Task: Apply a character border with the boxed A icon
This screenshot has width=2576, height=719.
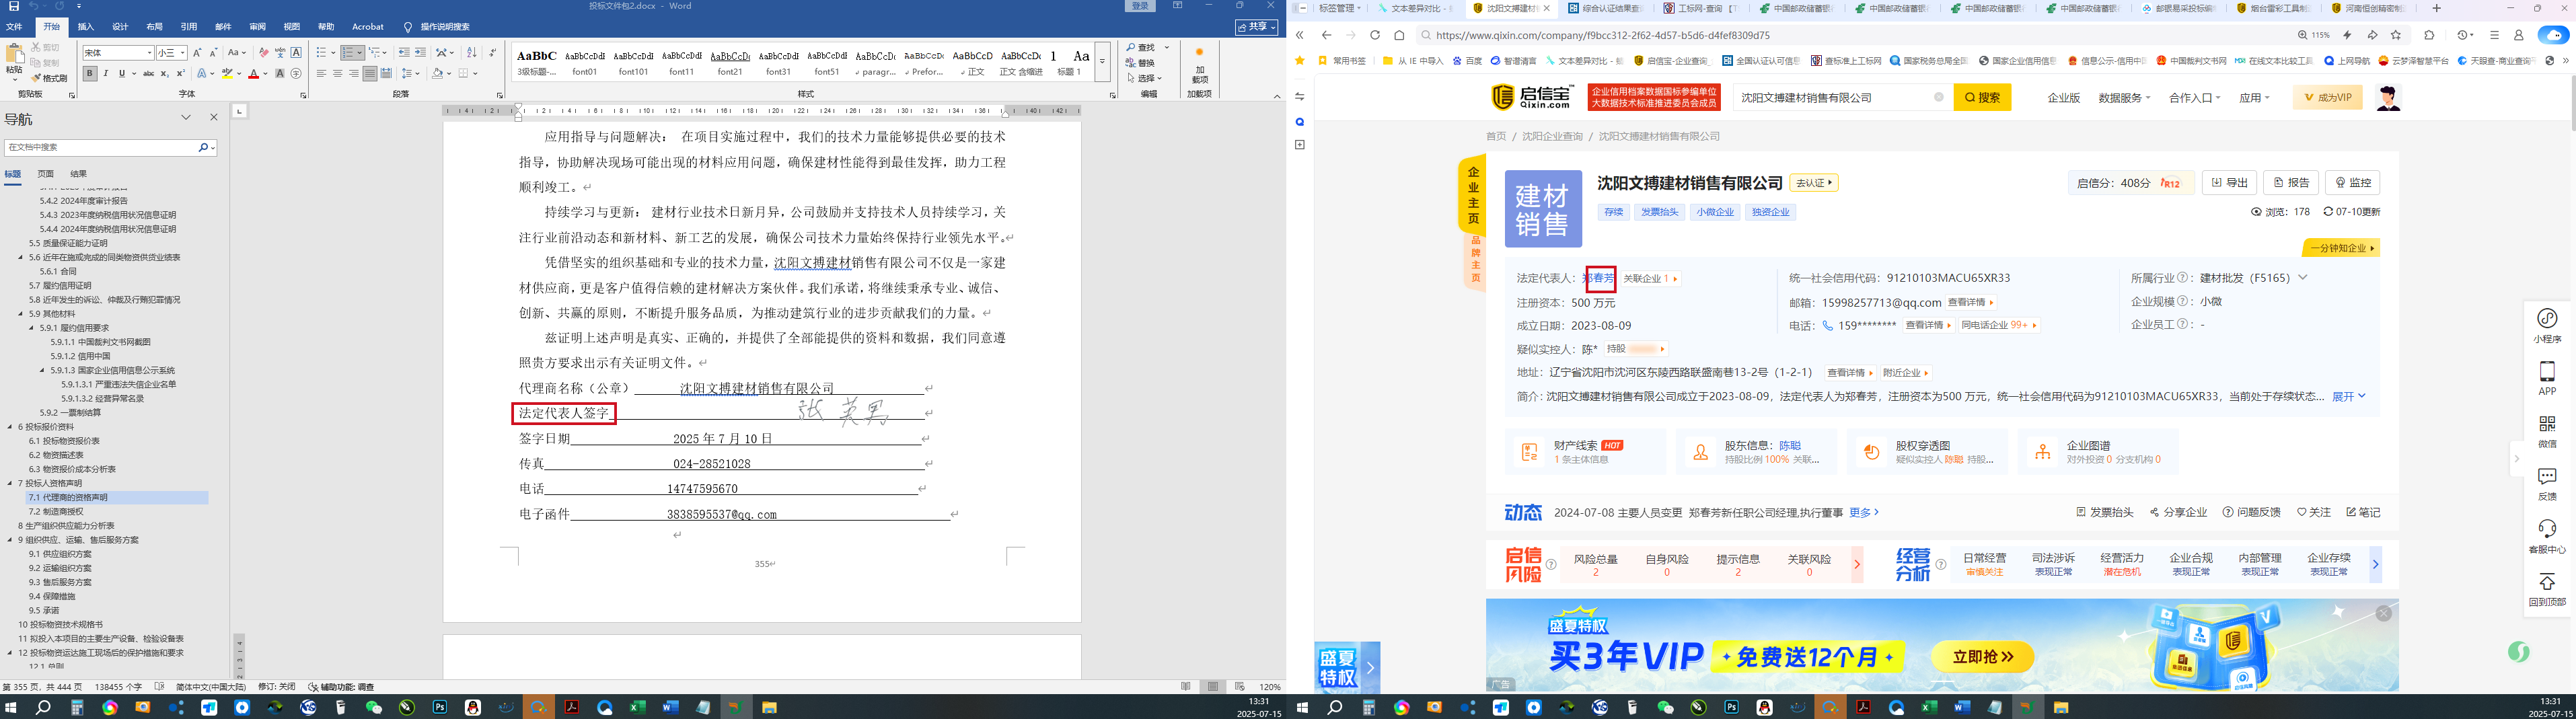Action: coord(296,52)
